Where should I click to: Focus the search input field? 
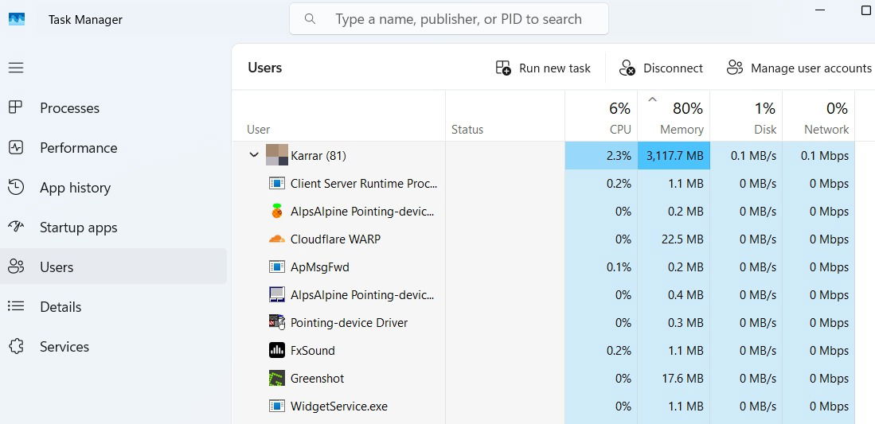458,19
